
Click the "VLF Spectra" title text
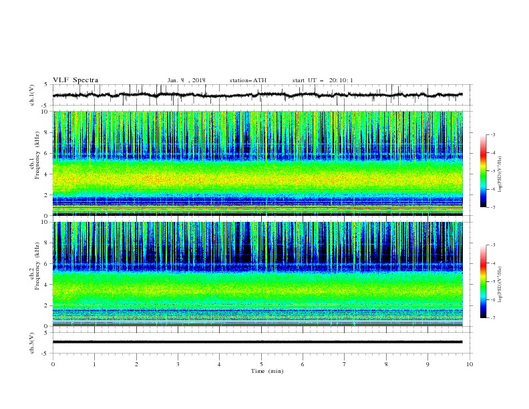pos(75,80)
